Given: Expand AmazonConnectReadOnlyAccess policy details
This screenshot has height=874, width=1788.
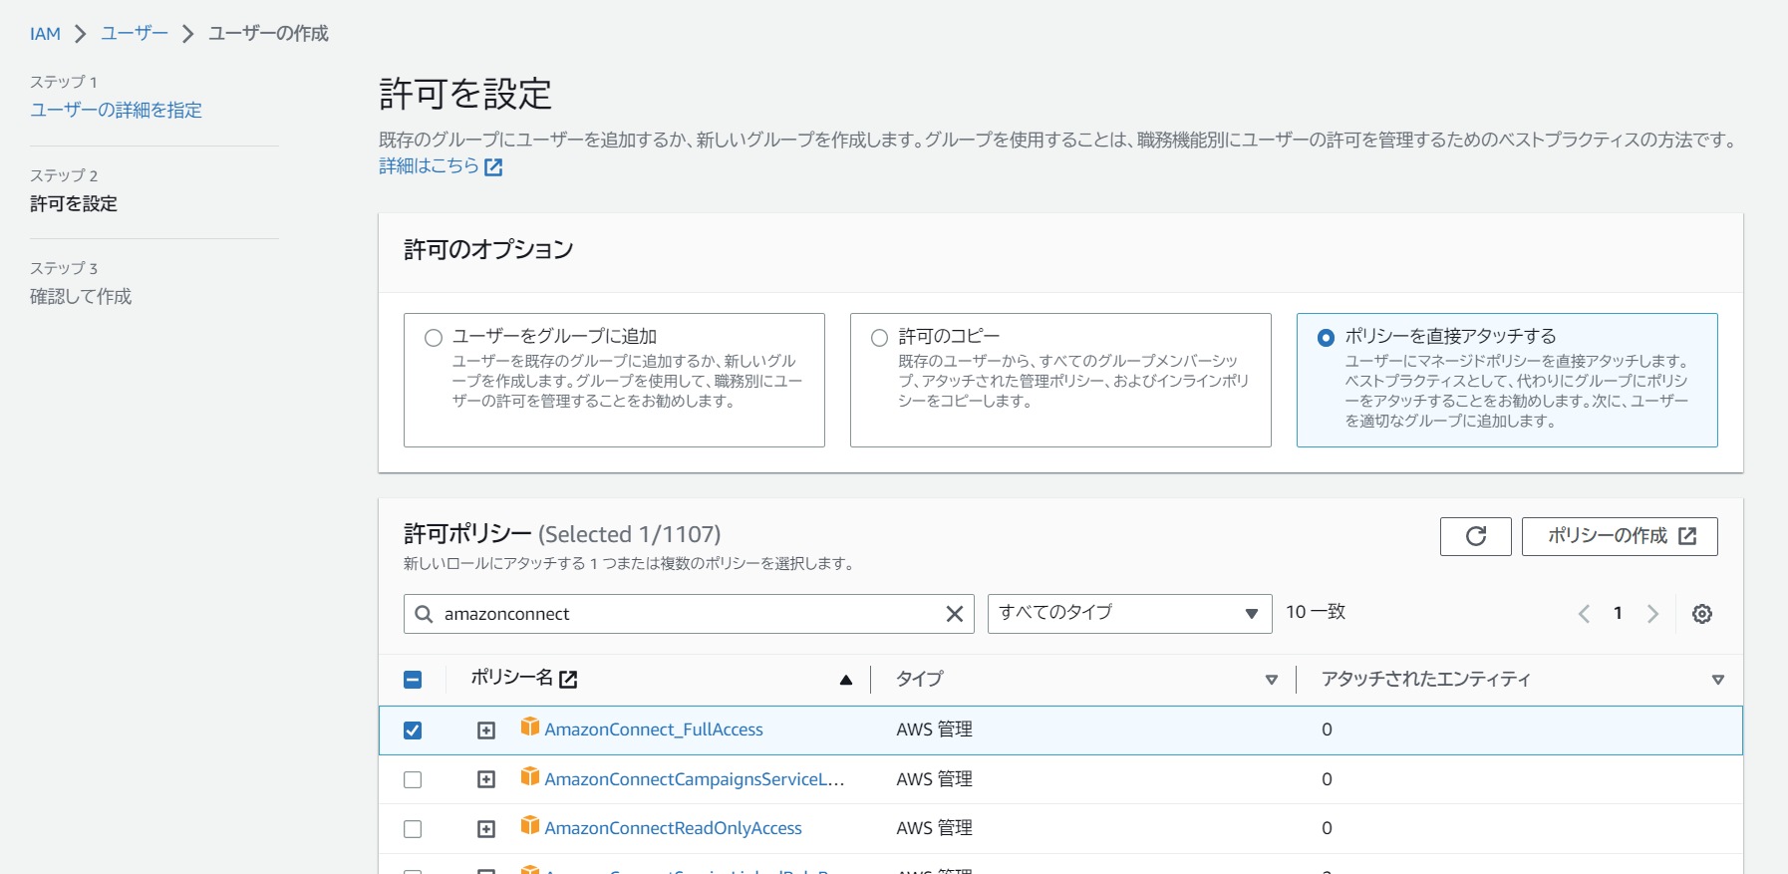Looking at the screenshot, I should tap(486, 829).
